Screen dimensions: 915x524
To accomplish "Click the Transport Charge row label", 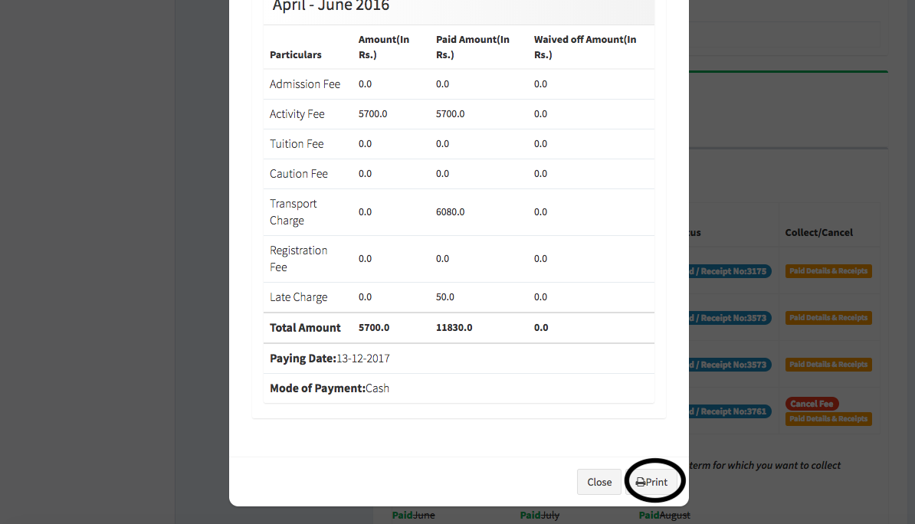I will [293, 211].
